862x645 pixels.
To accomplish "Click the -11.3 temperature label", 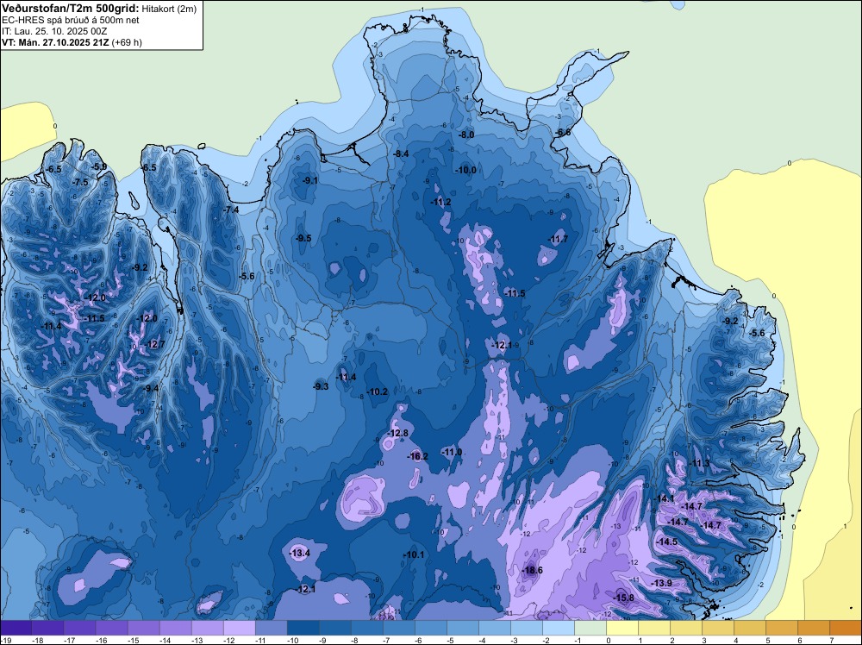I will [699, 464].
